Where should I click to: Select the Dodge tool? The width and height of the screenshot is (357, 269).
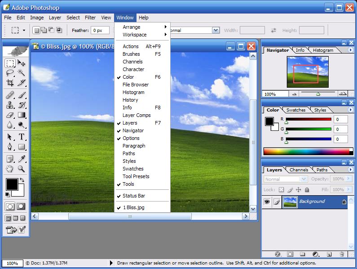click(22, 125)
